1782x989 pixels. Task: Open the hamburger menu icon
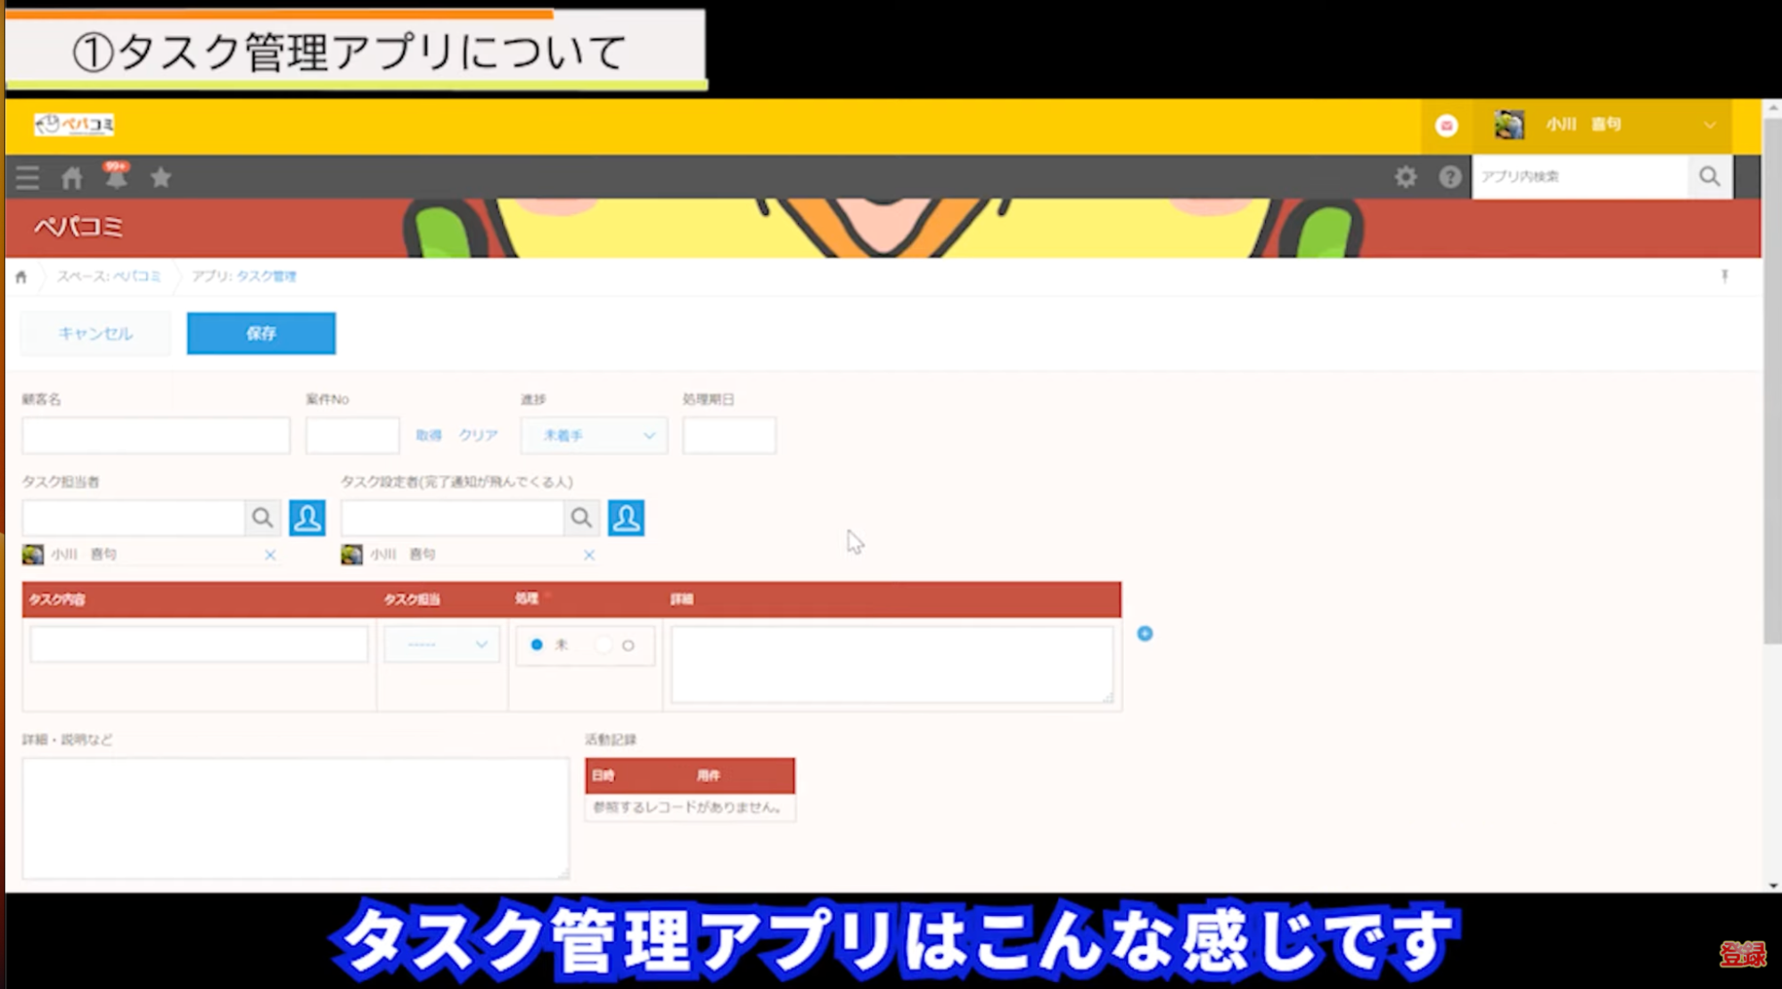pos(27,177)
